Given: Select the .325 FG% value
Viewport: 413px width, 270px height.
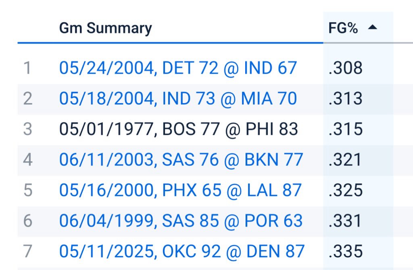Looking at the screenshot, I should (345, 190).
